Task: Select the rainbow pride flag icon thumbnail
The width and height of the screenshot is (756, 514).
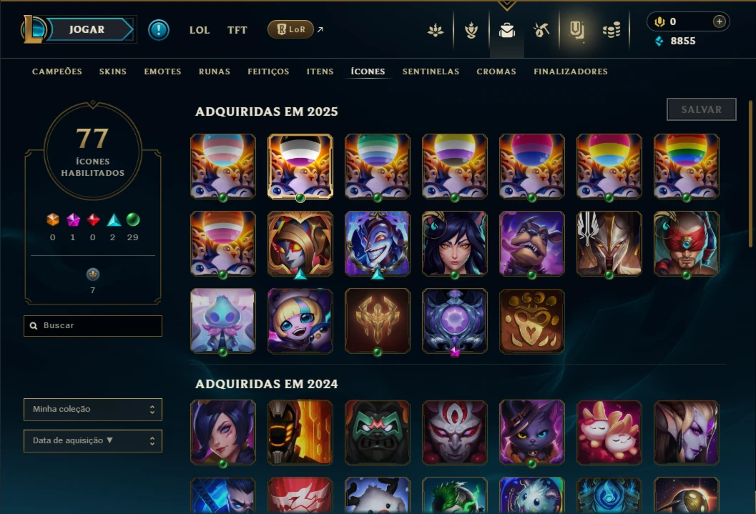Action: [x=686, y=167]
